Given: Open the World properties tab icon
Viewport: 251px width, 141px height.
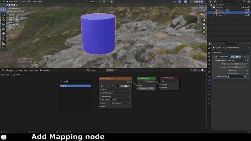Looking at the screenshot, I should pos(209,68).
